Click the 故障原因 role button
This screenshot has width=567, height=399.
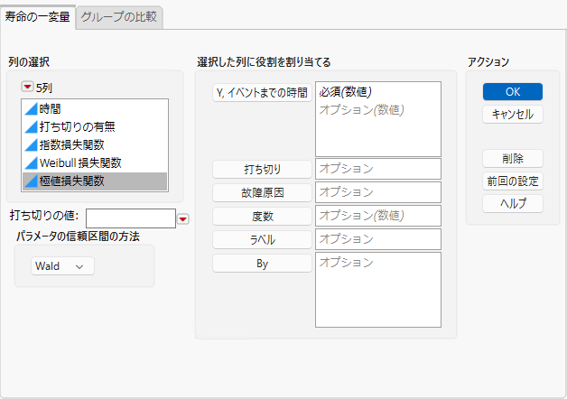click(x=262, y=193)
